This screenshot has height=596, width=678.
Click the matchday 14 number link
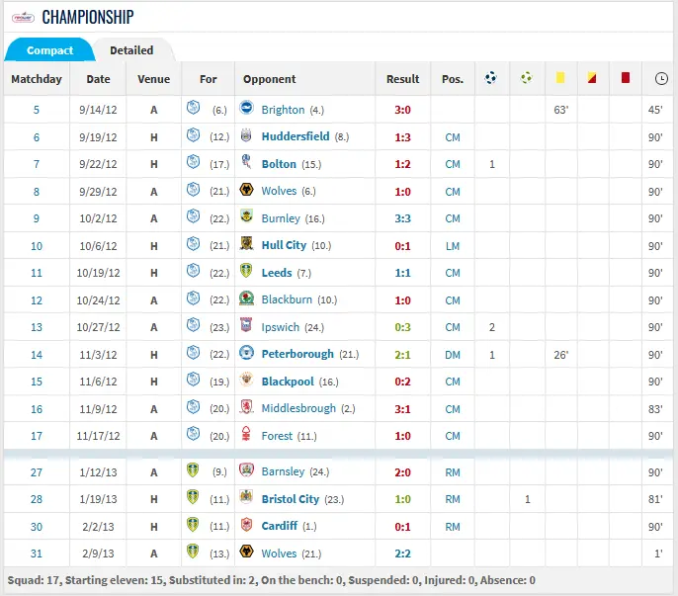click(37, 354)
